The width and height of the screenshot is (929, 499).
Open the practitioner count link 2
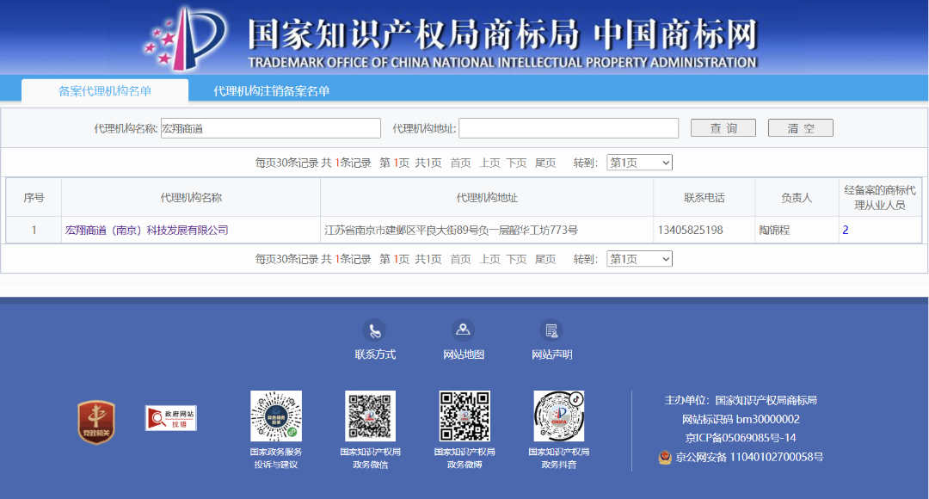846,230
